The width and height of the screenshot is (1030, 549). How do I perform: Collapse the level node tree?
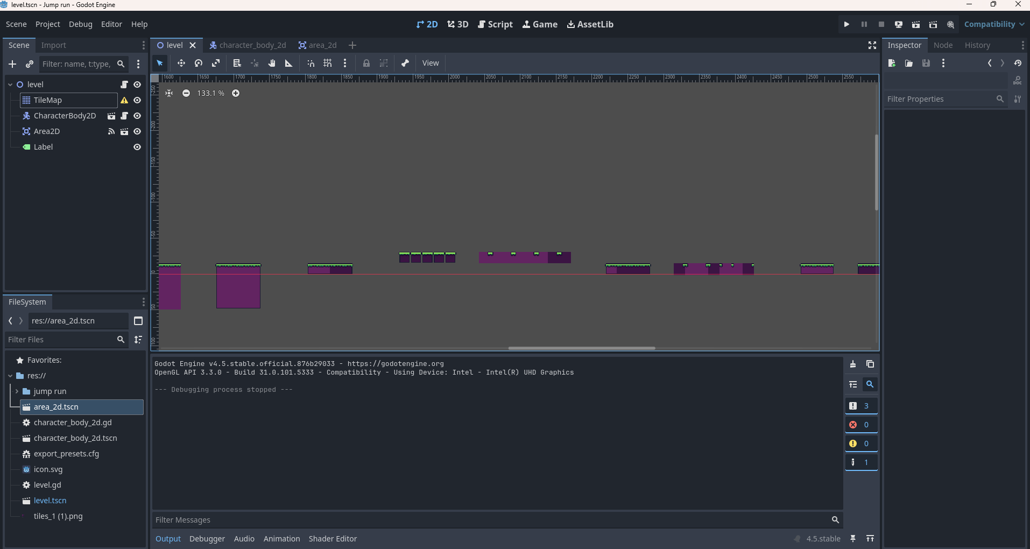click(x=10, y=85)
